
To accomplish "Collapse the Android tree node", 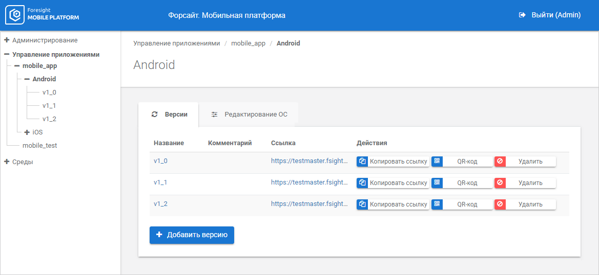I will (x=27, y=79).
